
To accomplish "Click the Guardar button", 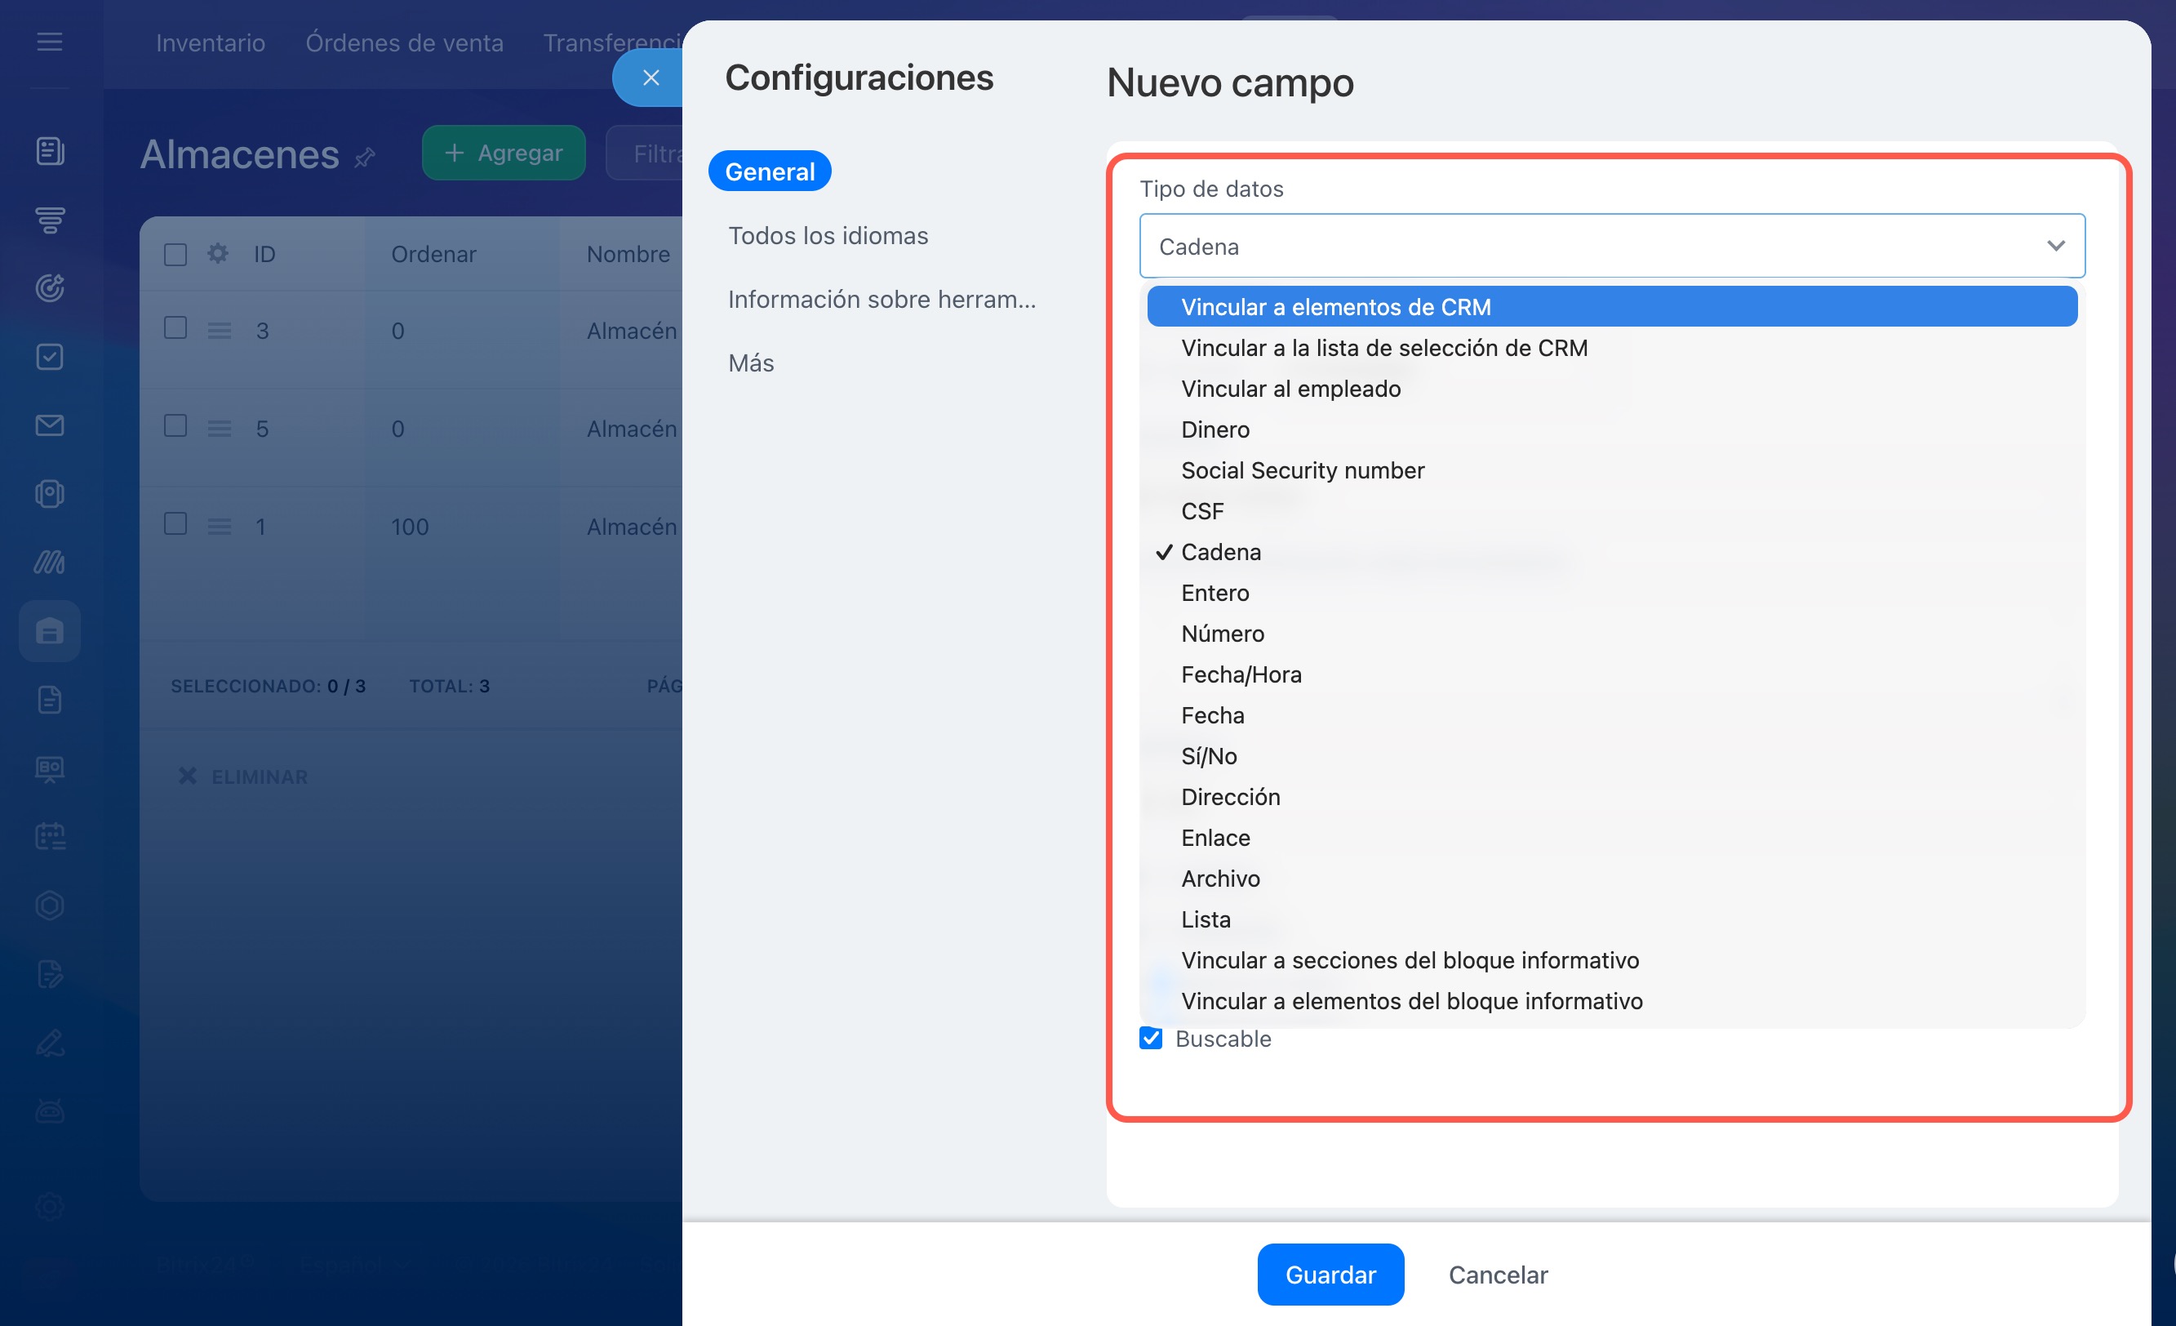I will (1330, 1274).
